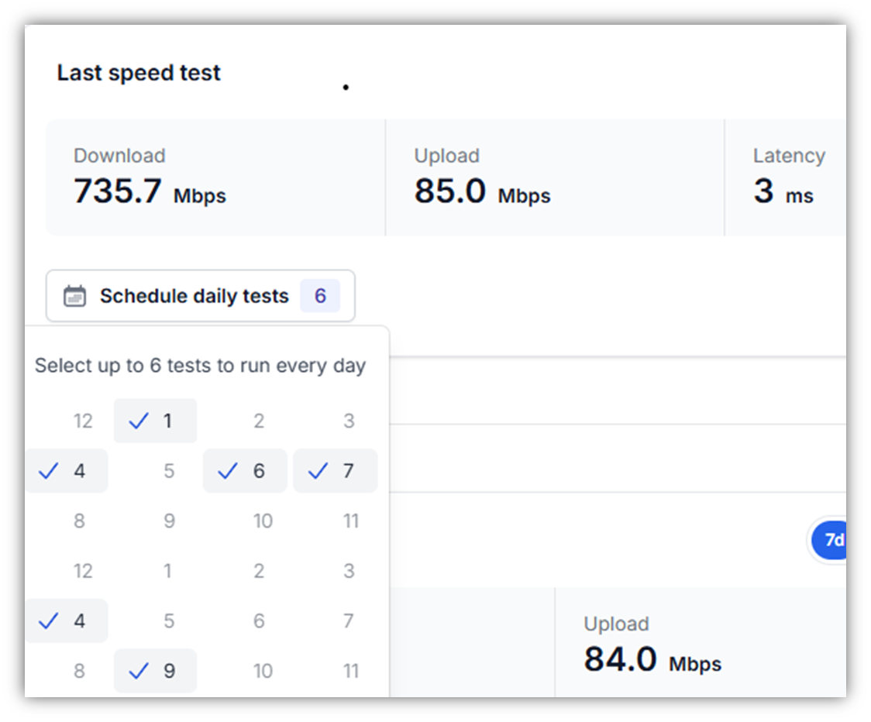This screenshot has height=722, width=871.
Task: Click the Upload 84.0 Mbps stat
Action: (652, 647)
